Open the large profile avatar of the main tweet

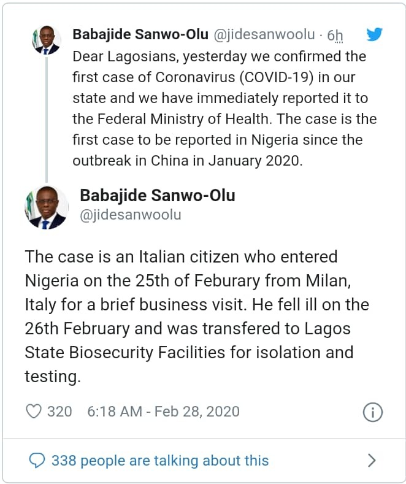(46, 207)
